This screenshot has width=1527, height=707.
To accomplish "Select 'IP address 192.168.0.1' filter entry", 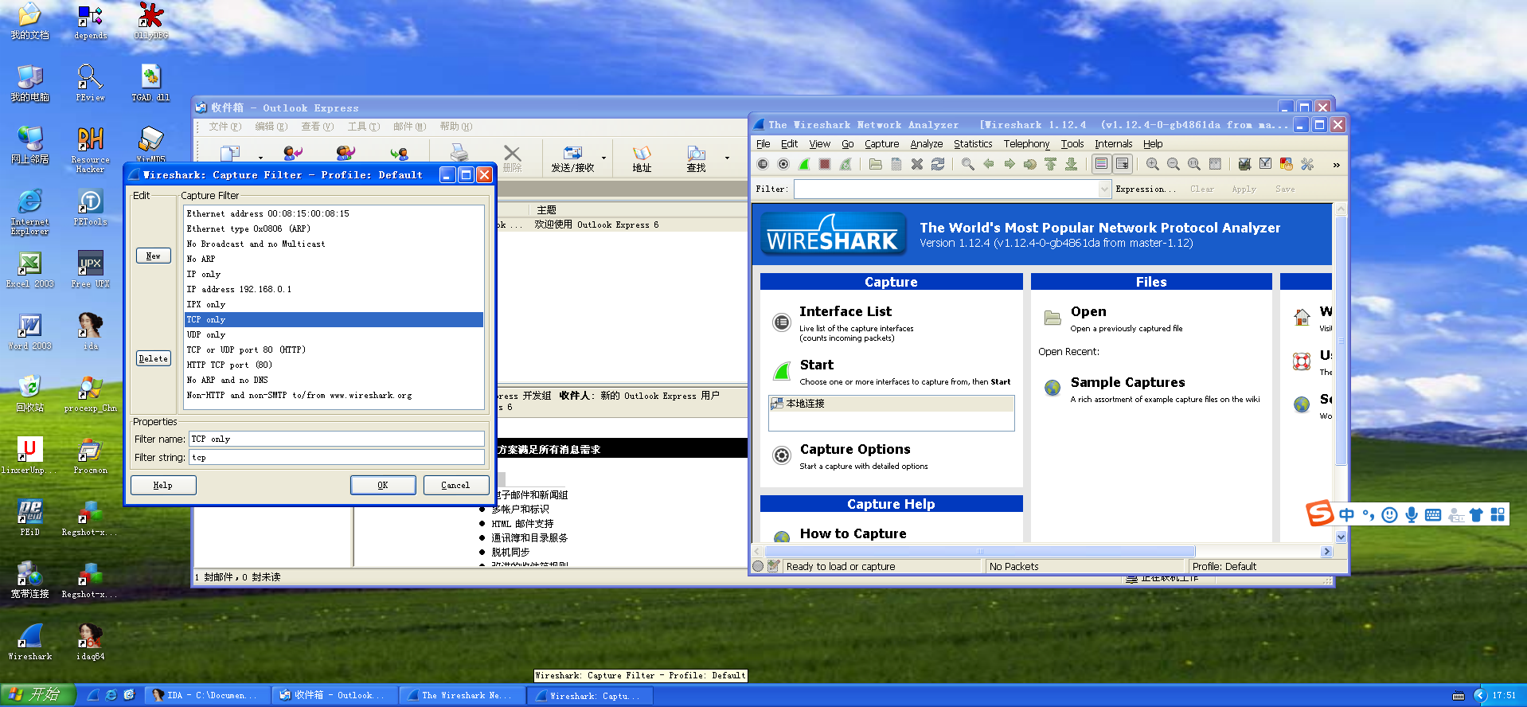I will tap(334, 289).
